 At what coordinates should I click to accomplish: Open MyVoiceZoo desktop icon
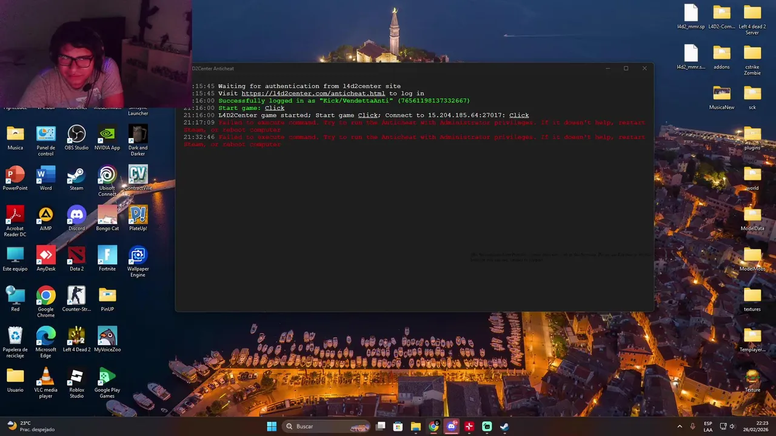(107, 340)
